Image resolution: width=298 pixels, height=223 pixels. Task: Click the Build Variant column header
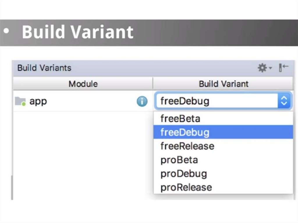click(223, 84)
